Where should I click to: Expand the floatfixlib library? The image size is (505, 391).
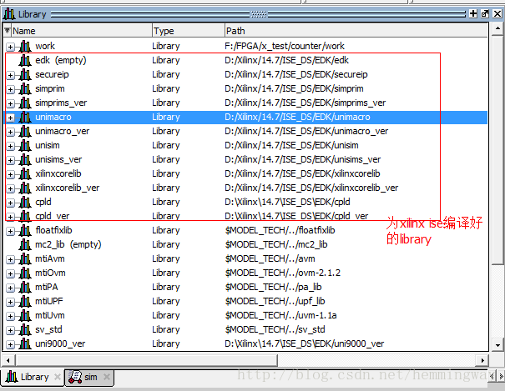click(x=10, y=231)
